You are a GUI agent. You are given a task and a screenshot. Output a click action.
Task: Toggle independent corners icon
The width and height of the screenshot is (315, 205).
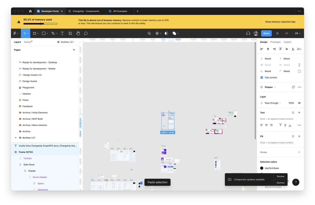click(x=300, y=71)
